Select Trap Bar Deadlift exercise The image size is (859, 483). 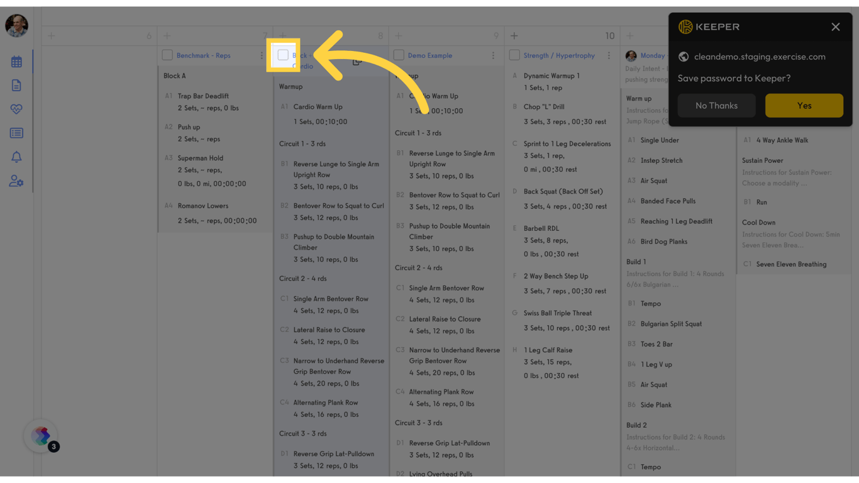point(203,96)
